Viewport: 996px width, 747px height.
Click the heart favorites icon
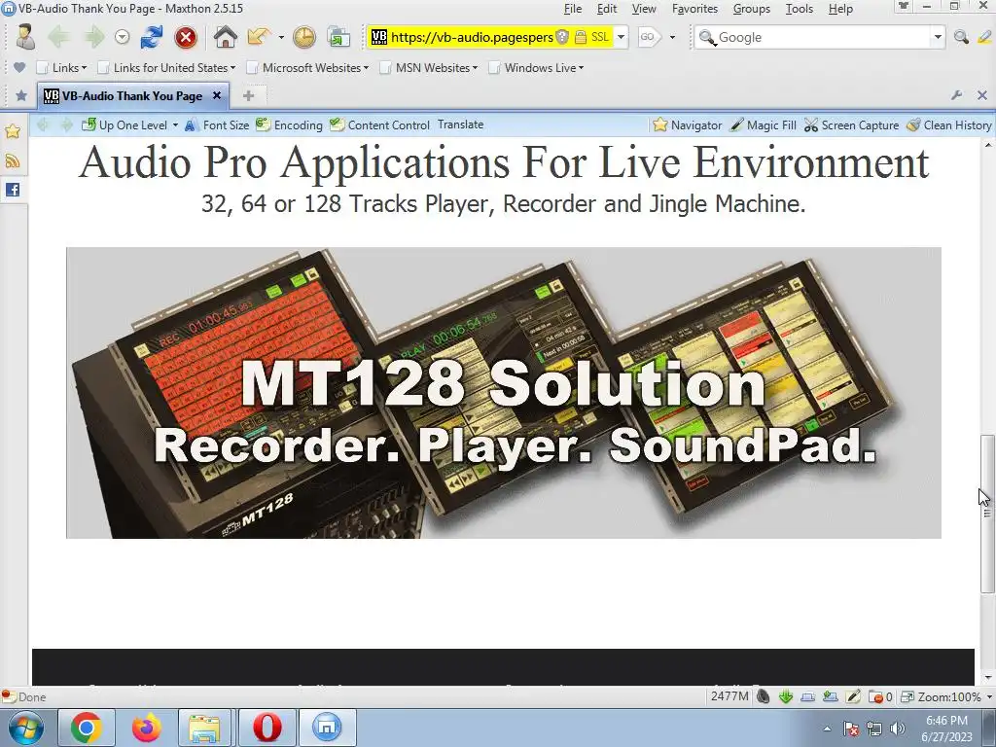pyautogui.click(x=19, y=67)
